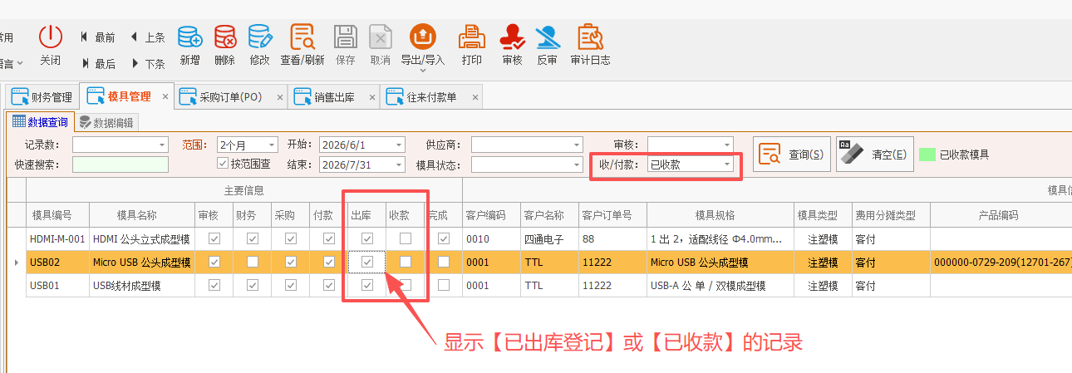Click the 删除 delete record icon
Viewport: 1072px width, 373px height.
click(224, 37)
